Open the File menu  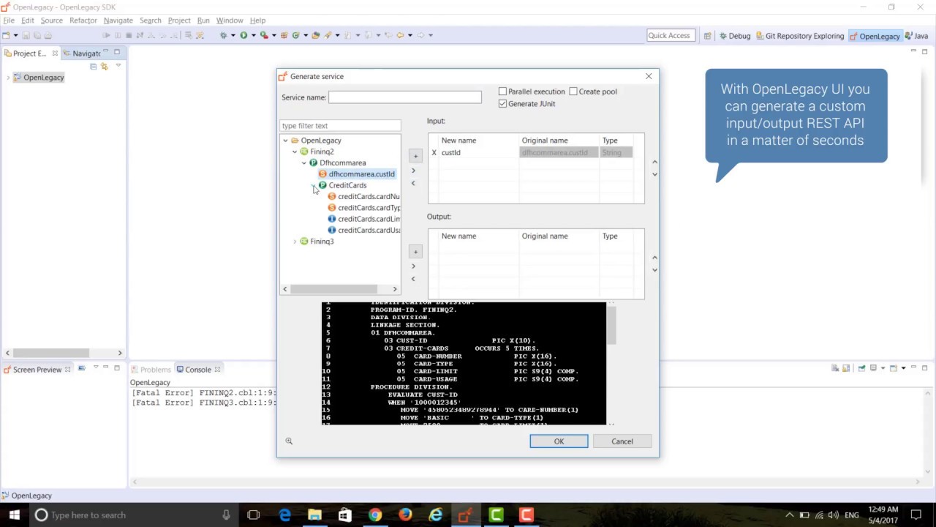[9, 20]
